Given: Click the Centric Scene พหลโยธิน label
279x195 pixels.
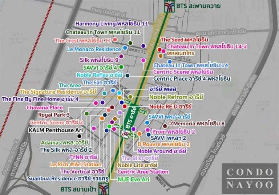Looking at the screenshot, I should click(183, 72).
